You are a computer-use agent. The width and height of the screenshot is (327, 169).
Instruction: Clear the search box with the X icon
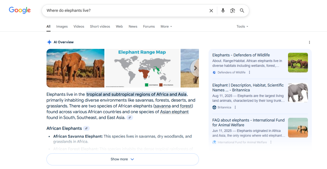click(x=211, y=11)
